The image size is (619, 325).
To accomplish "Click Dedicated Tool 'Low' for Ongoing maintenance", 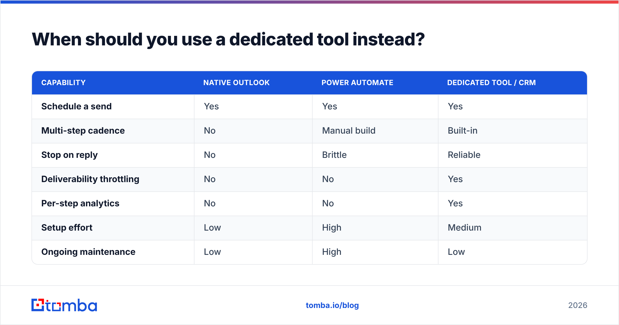I will 456,252.
